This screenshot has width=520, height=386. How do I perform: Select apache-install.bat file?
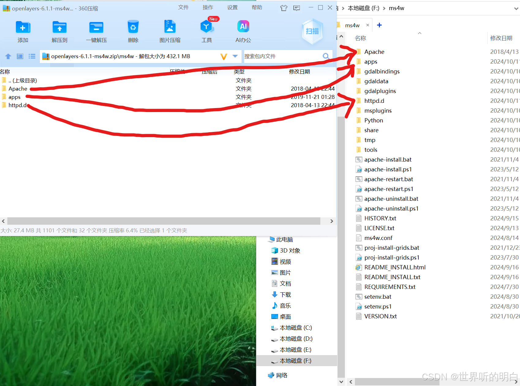click(x=388, y=159)
